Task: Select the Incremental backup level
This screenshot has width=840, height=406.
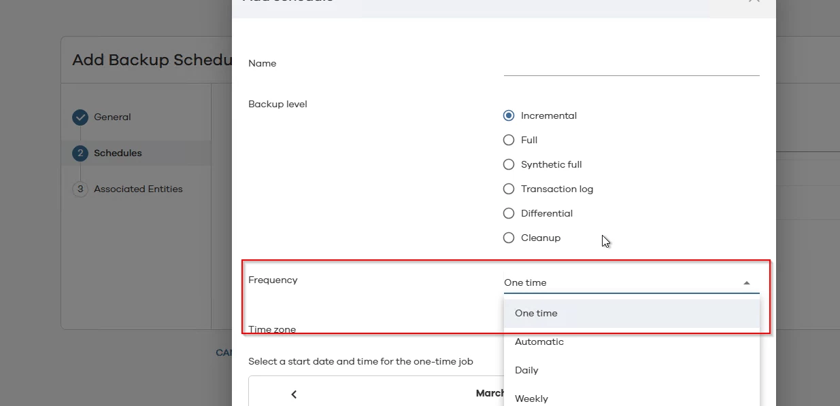Action: (509, 116)
